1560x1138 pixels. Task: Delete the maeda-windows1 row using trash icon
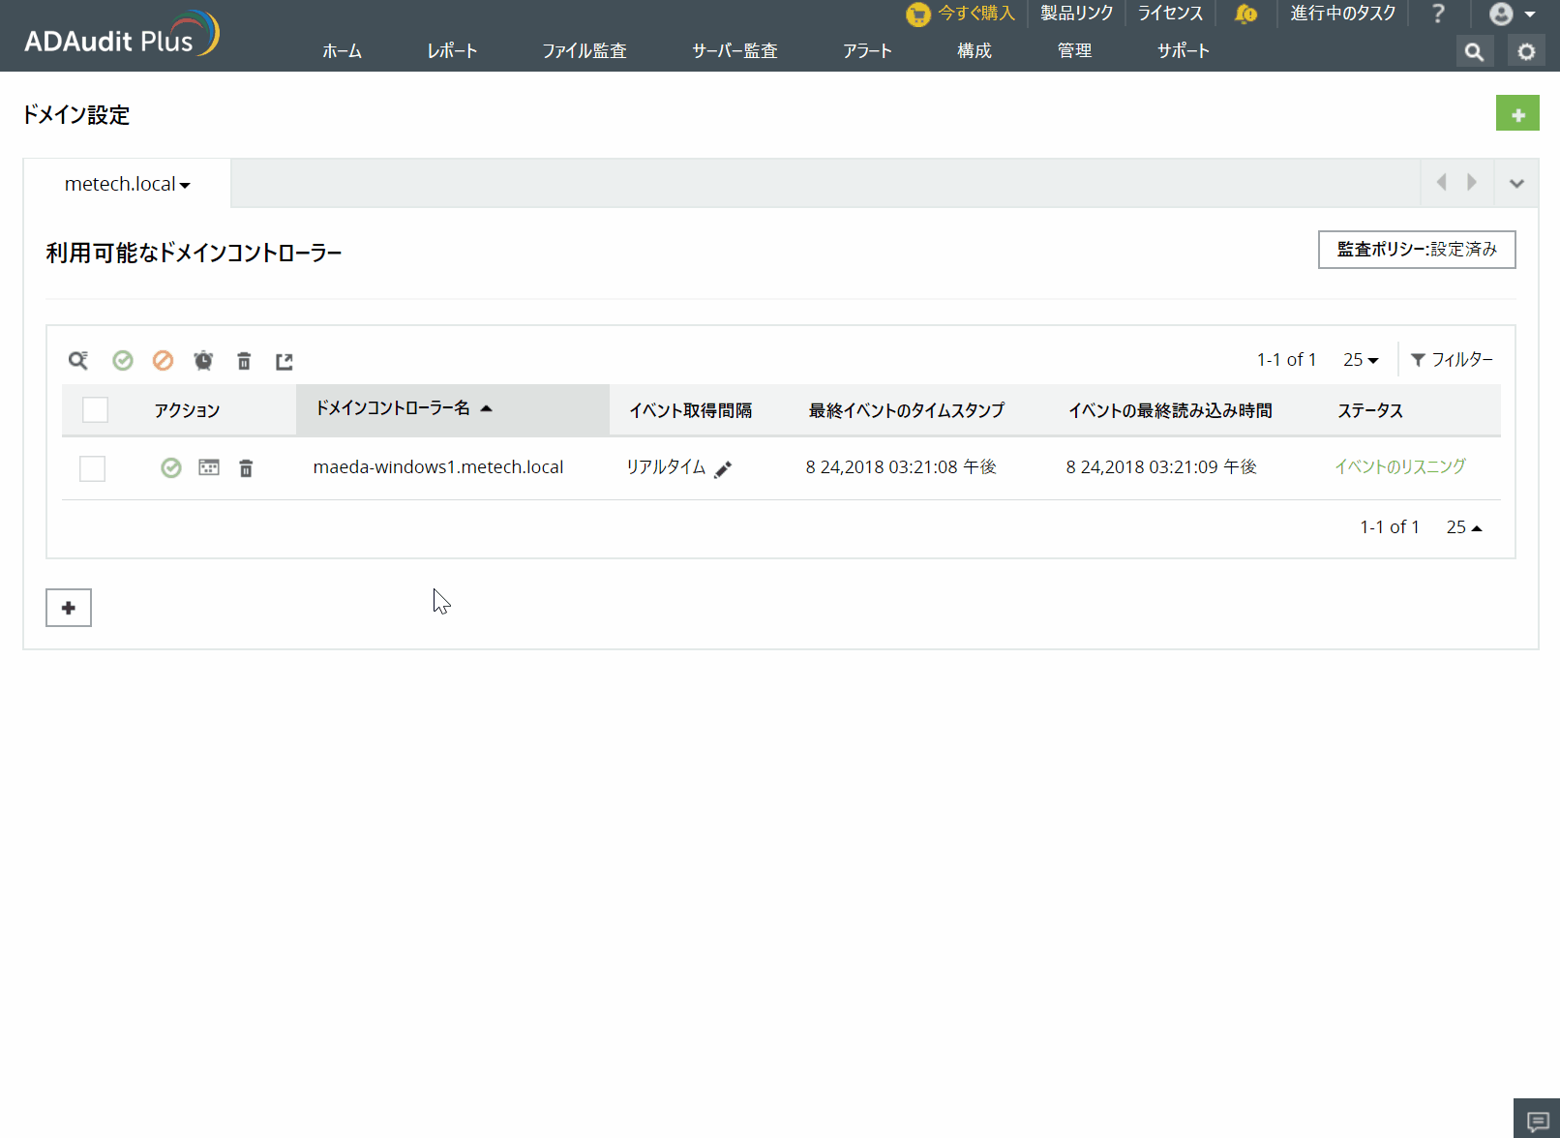(246, 468)
